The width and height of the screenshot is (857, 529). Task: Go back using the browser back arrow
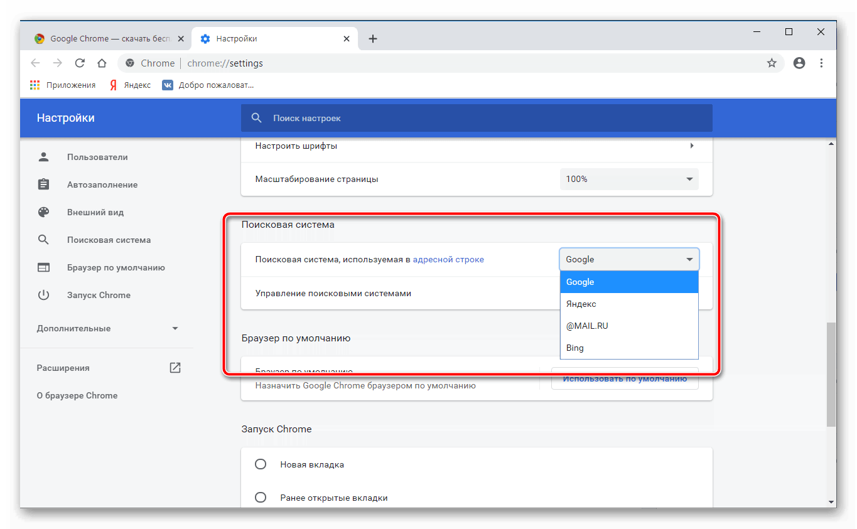(x=35, y=63)
